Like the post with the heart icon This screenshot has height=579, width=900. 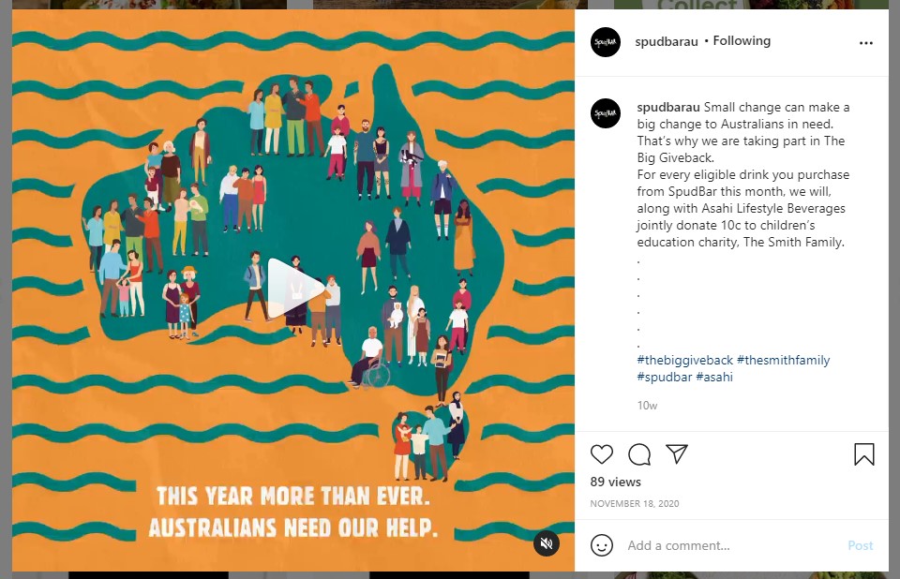pyautogui.click(x=602, y=453)
